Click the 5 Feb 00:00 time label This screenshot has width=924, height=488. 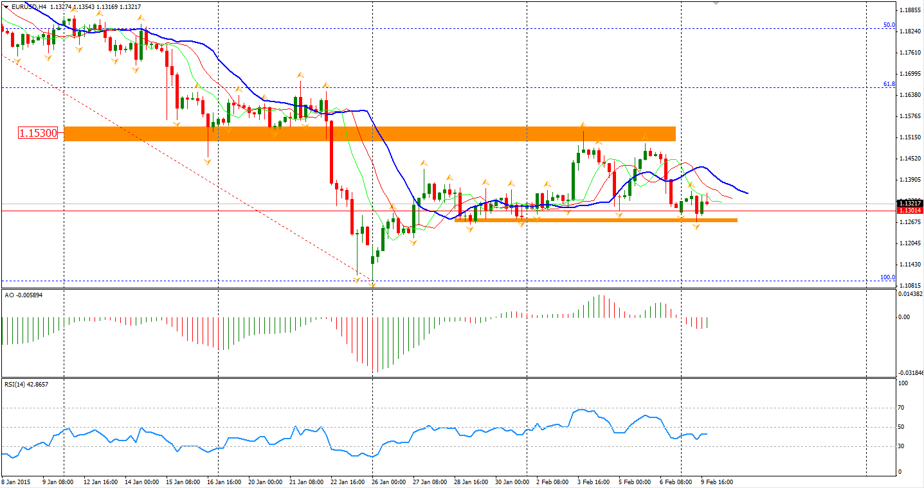(634, 481)
